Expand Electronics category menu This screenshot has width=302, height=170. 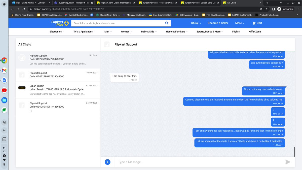pos(57,32)
